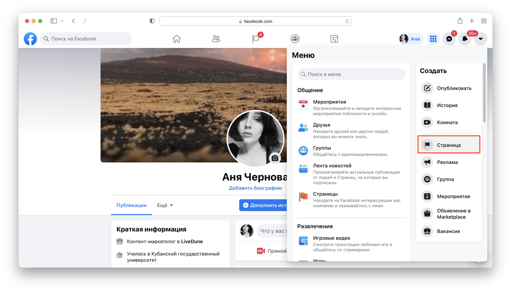Click the camera icon on profile photo
This screenshot has width=511, height=292.
pos(275,158)
